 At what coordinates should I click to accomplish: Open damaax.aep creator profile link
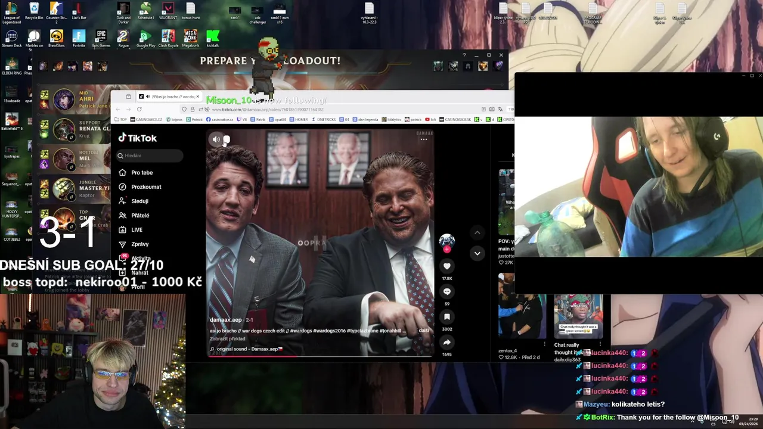225,320
